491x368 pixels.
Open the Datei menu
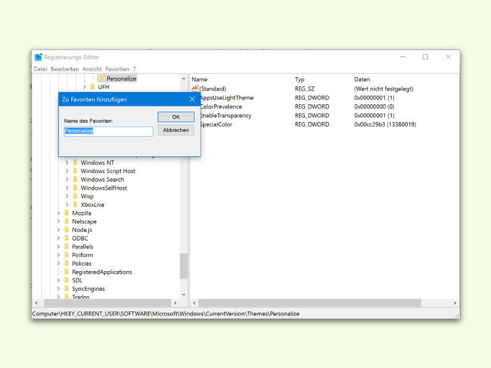click(x=41, y=69)
